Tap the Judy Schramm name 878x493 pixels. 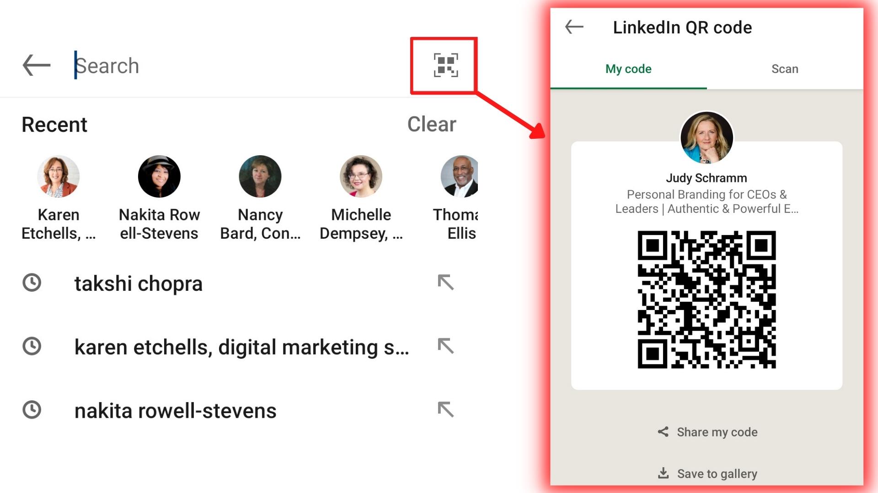click(x=707, y=178)
